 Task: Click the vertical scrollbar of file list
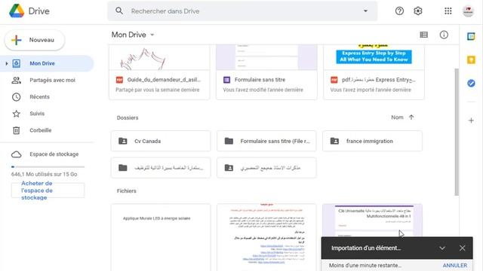tap(457, 132)
